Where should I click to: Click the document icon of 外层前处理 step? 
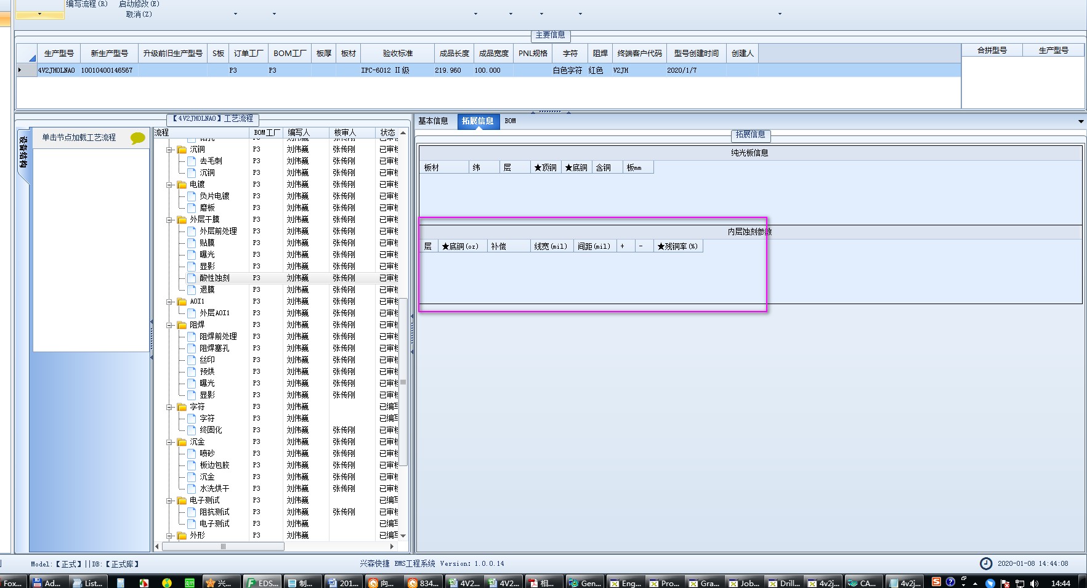192,231
